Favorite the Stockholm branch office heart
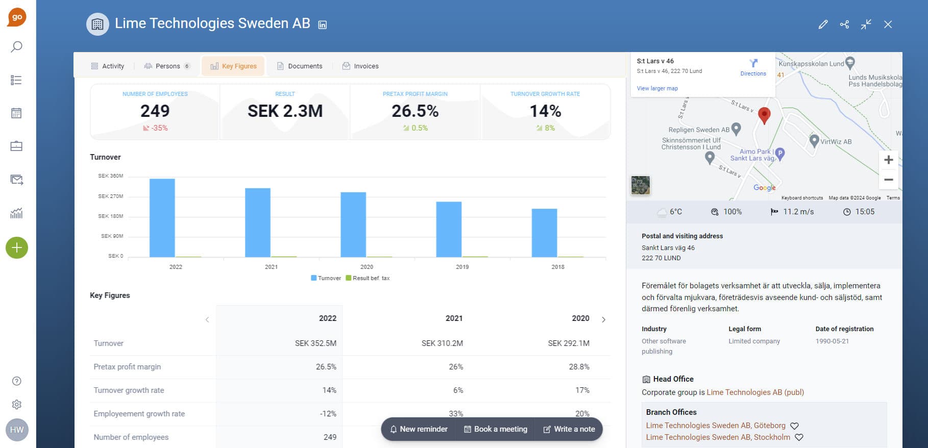928x448 pixels. coord(799,438)
